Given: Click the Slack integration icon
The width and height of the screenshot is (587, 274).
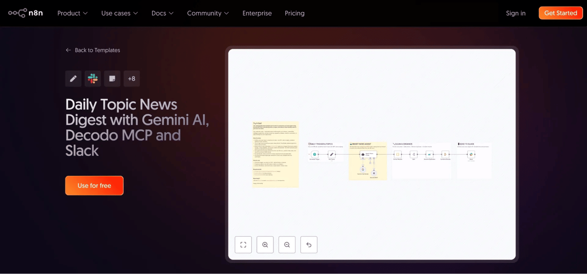Looking at the screenshot, I should [93, 79].
